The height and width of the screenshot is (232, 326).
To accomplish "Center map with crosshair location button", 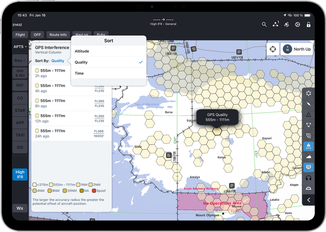I will tap(273, 49).
